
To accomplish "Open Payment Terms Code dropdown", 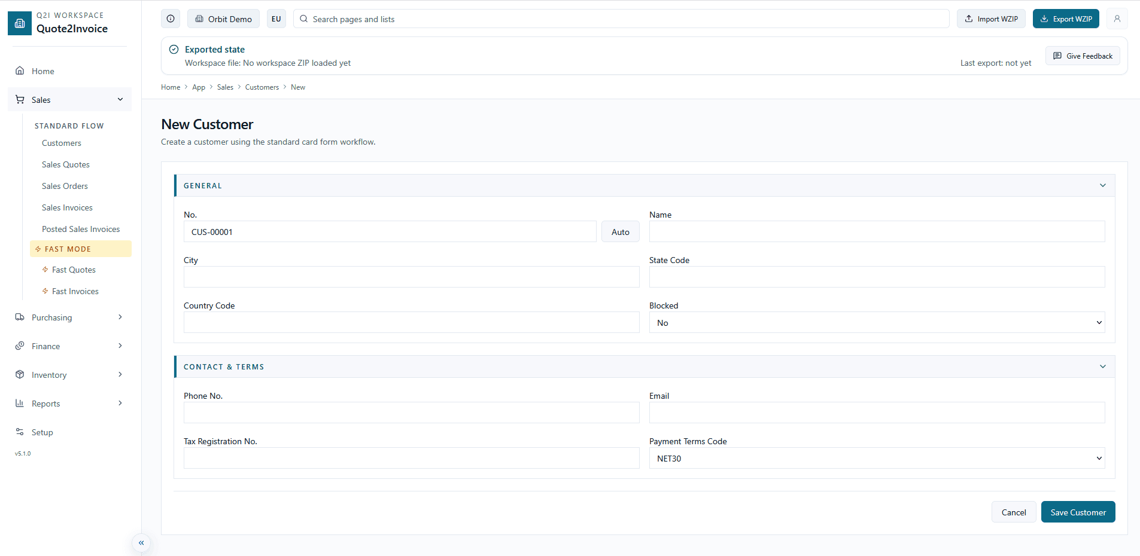I will tap(877, 459).
